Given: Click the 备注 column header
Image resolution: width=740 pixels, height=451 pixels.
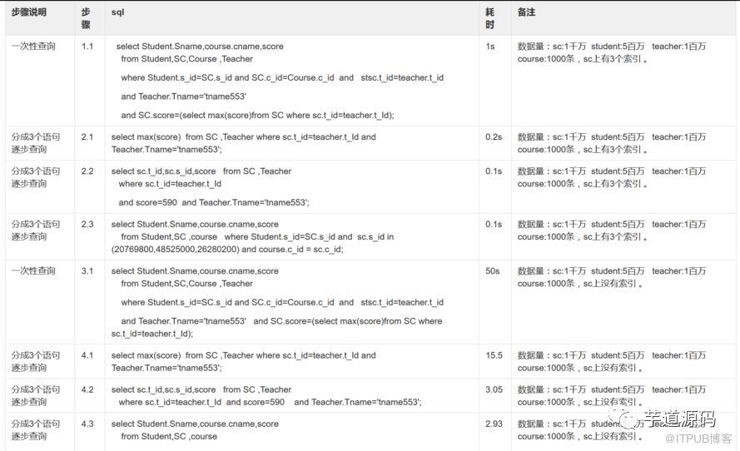Looking at the screenshot, I should click(x=526, y=12).
